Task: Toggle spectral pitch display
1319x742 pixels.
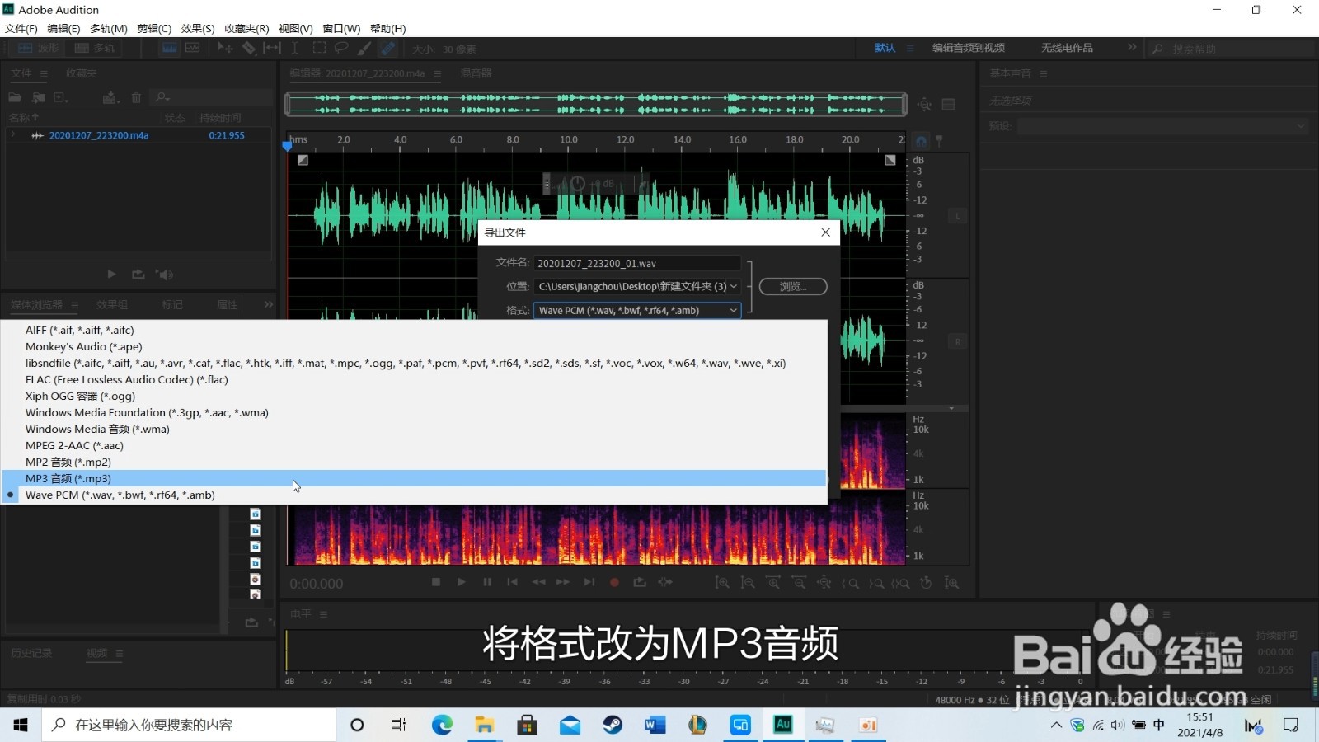Action: 193,49
